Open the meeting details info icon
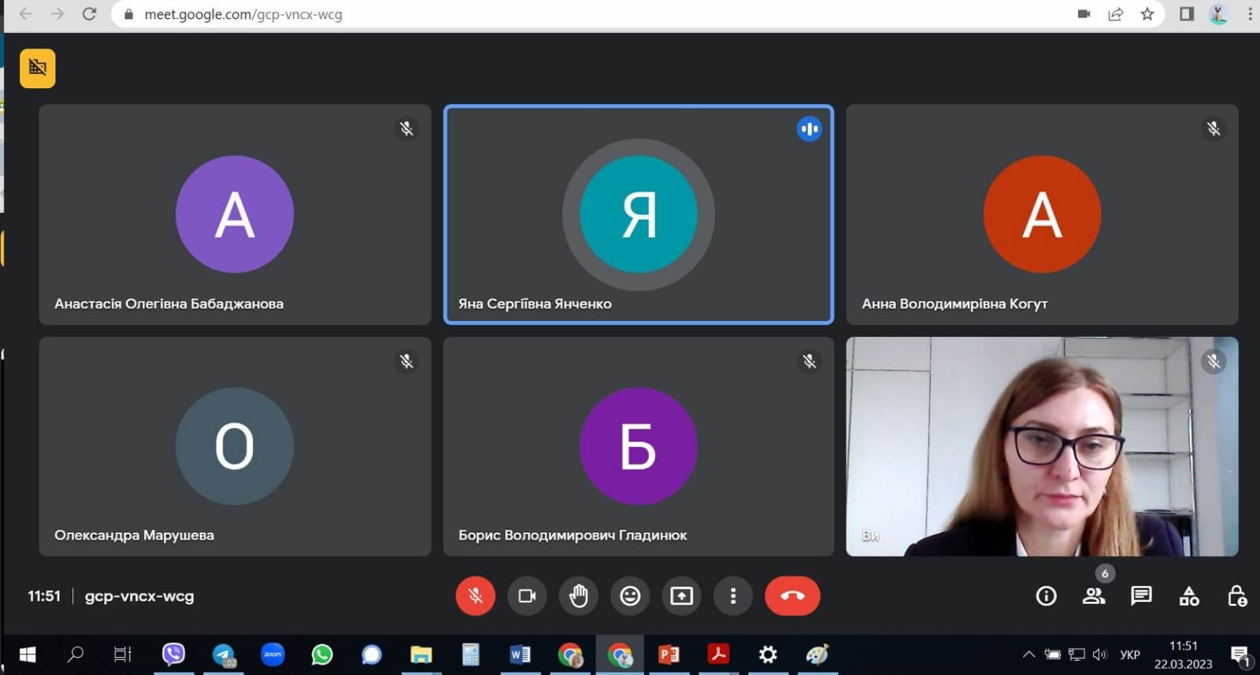This screenshot has height=675, width=1260. [x=1046, y=596]
